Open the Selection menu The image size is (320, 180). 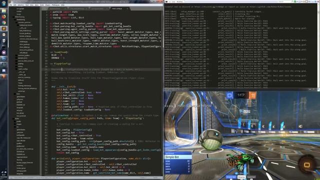21,5
